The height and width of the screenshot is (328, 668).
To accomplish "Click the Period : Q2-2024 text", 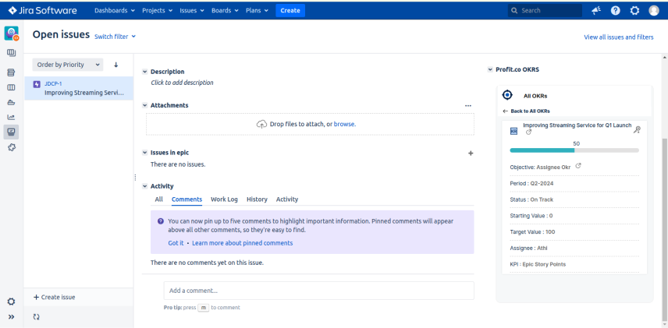I will (x=531, y=183).
